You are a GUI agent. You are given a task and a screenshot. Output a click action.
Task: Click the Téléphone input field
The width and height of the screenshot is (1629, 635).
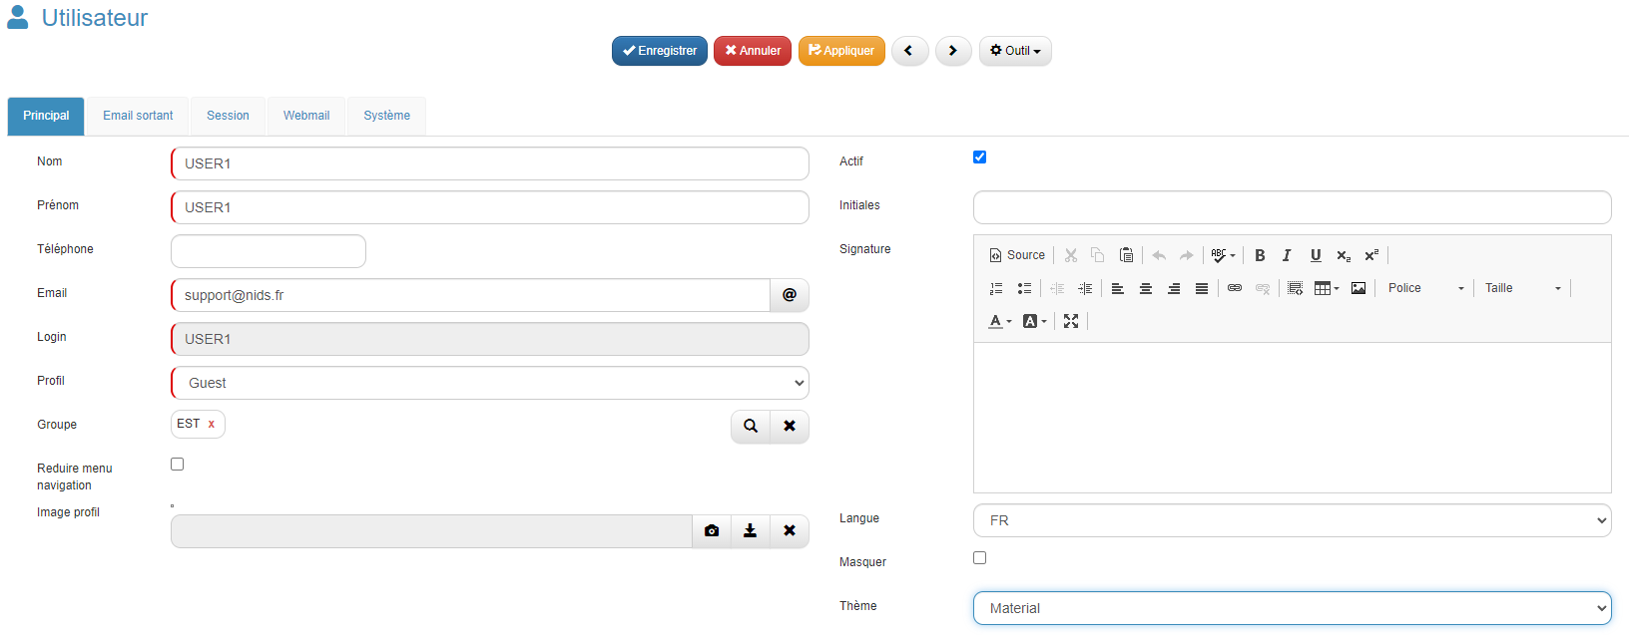click(269, 251)
